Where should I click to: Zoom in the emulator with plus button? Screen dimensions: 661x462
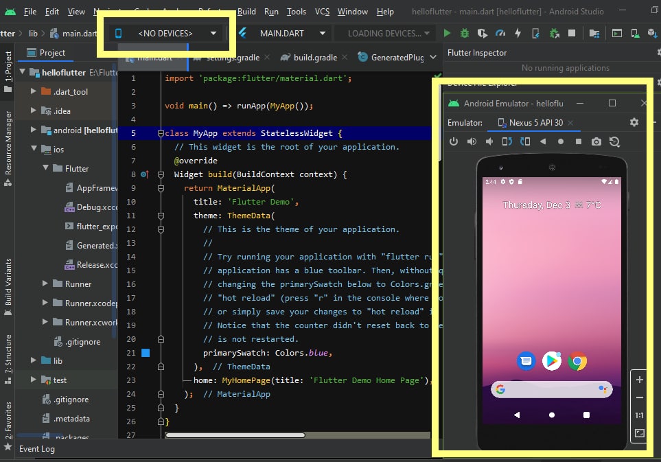(640, 380)
